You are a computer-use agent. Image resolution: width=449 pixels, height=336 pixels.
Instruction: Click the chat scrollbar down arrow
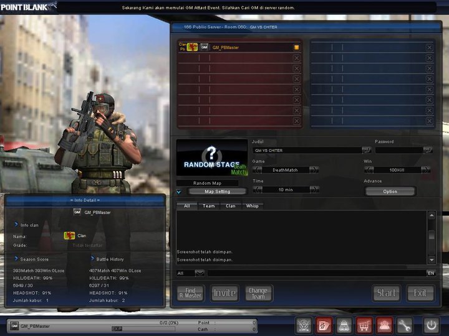coord(432,259)
